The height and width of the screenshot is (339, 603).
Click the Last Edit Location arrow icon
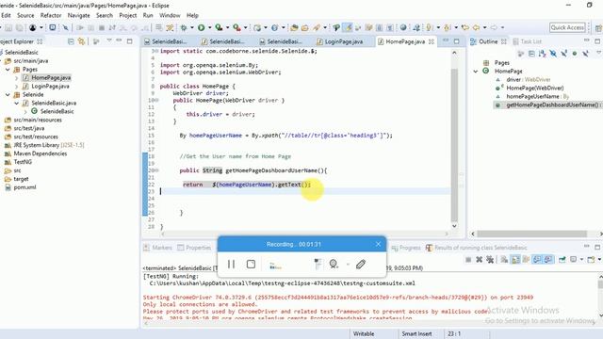point(465,27)
